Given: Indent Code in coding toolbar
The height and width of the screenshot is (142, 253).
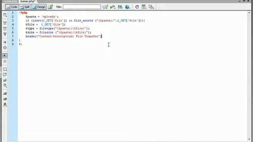Looking at the screenshot, I should pos(5,93).
